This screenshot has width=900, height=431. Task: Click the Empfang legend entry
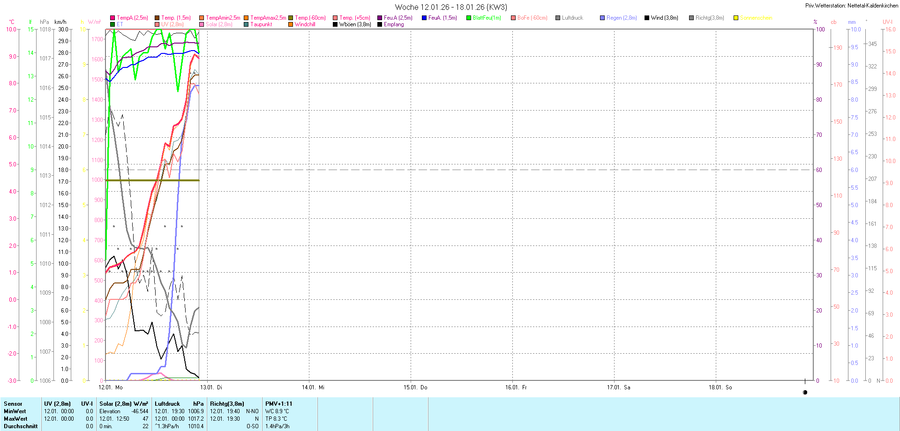[393, 24]
